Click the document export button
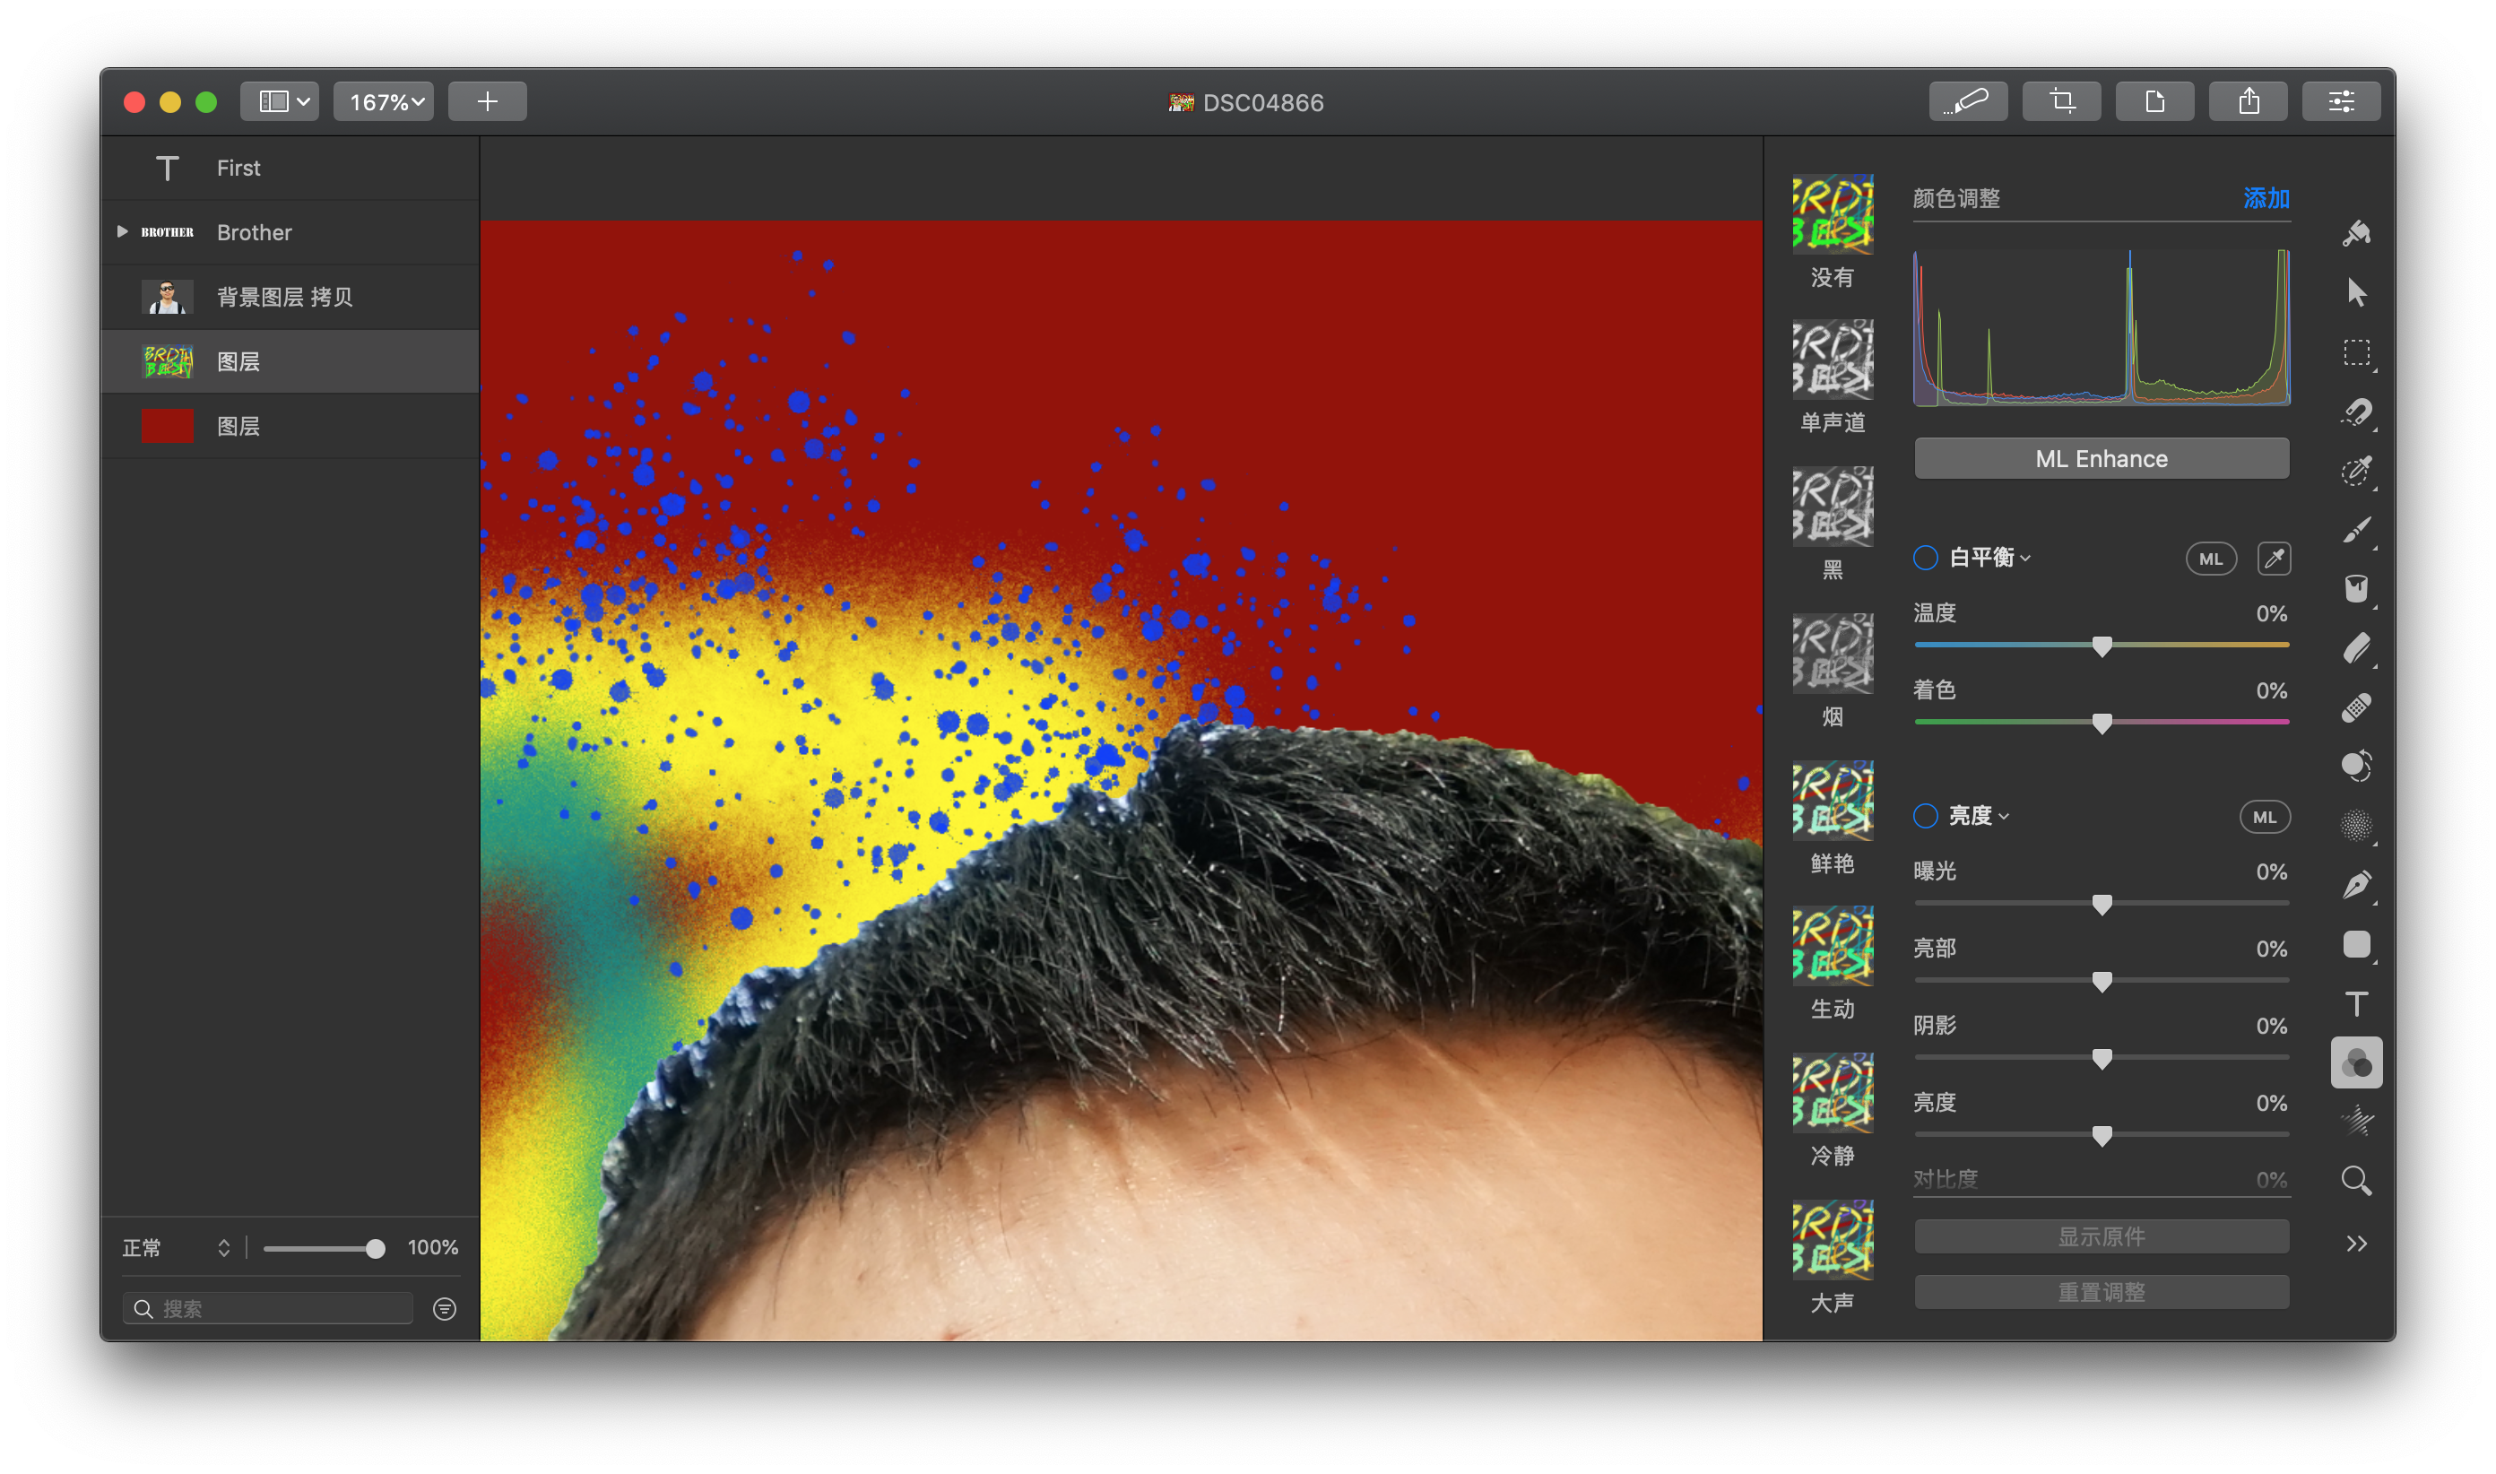The height and width of the screenshot is (1474, 2496). point(2154,101)
